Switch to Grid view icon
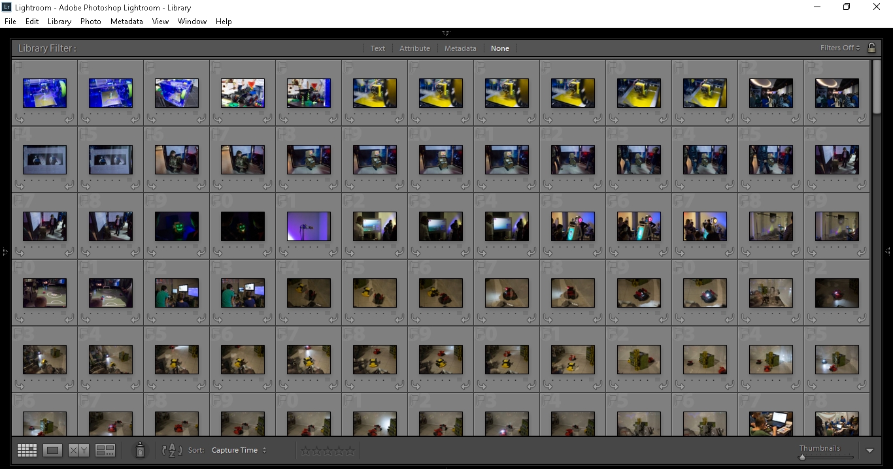Screen dimensions: 893x469 click(x=27, y=450)
